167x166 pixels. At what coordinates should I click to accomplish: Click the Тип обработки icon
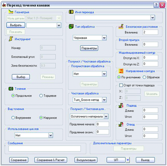71,26
